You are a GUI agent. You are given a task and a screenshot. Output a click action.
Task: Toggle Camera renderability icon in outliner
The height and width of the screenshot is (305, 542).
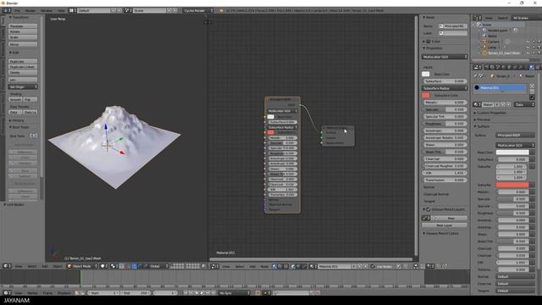(x=539, y=42)
